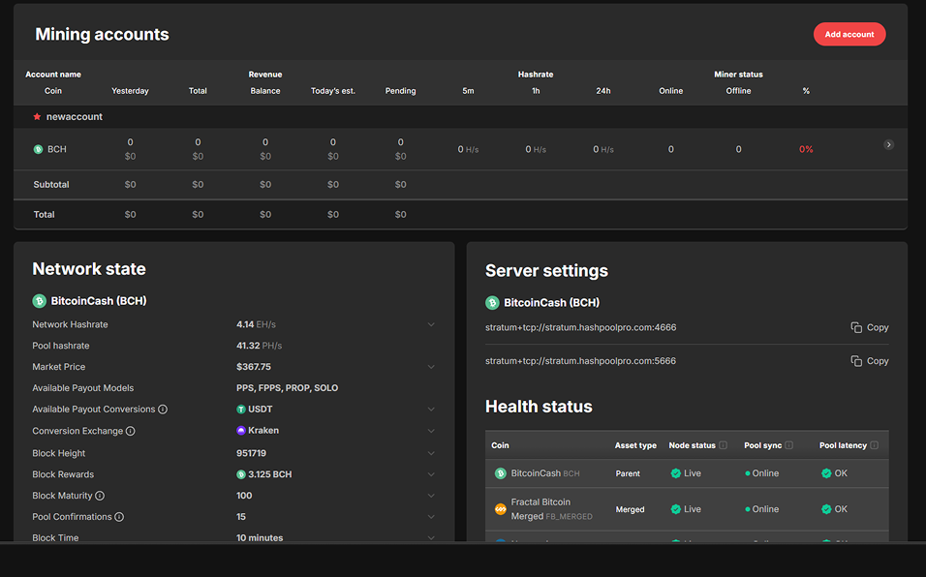
Task: Open info icon next to Node status
Action: pyautogui.click(x=723, y=445)
